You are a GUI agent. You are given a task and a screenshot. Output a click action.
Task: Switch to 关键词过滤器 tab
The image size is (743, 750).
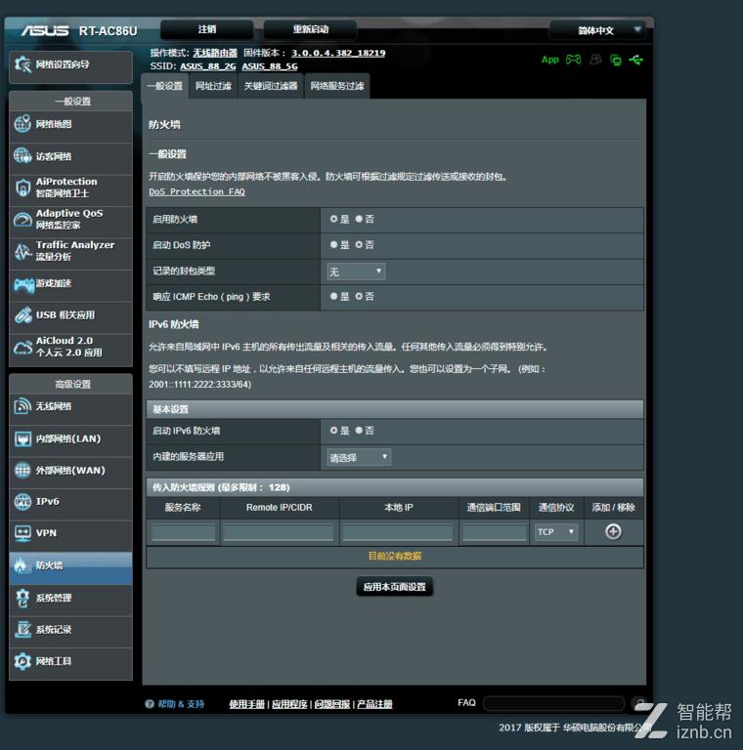click(x=271, y=87)
